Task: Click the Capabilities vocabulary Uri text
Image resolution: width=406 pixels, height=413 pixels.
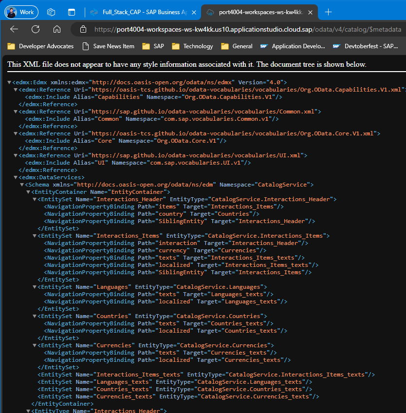Action: click(247, 90)
